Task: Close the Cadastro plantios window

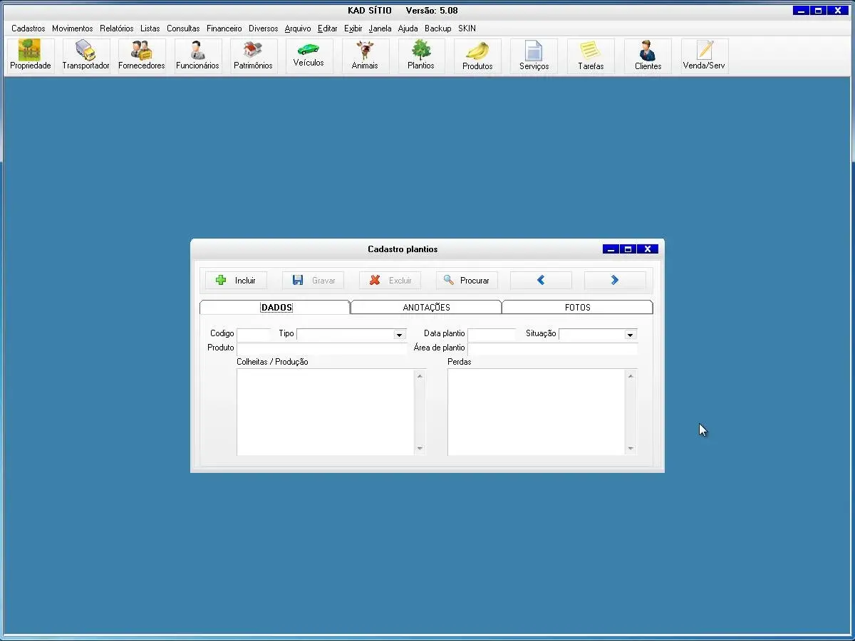Action: pyautogui.click(x=647, y=249)
